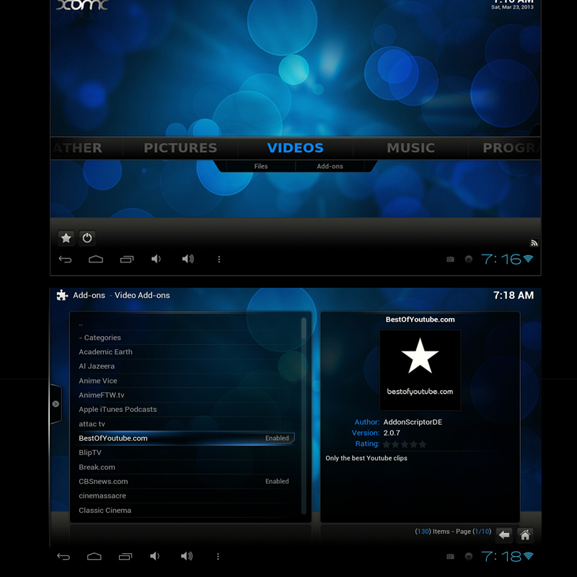Screen dimensions: 577x577
Task: Select the Anime Vice add-on
Action: tap(187, 381)
